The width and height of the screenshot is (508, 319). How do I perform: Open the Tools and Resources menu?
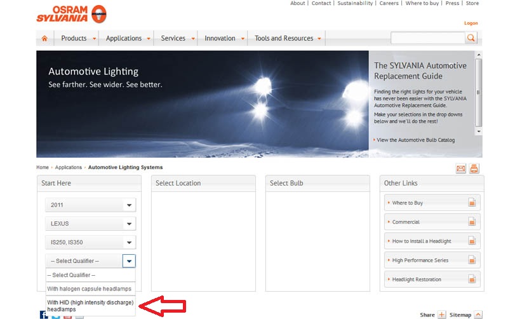(286, 38)
